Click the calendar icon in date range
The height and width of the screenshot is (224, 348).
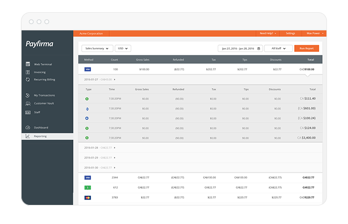[x=258, y=48]
